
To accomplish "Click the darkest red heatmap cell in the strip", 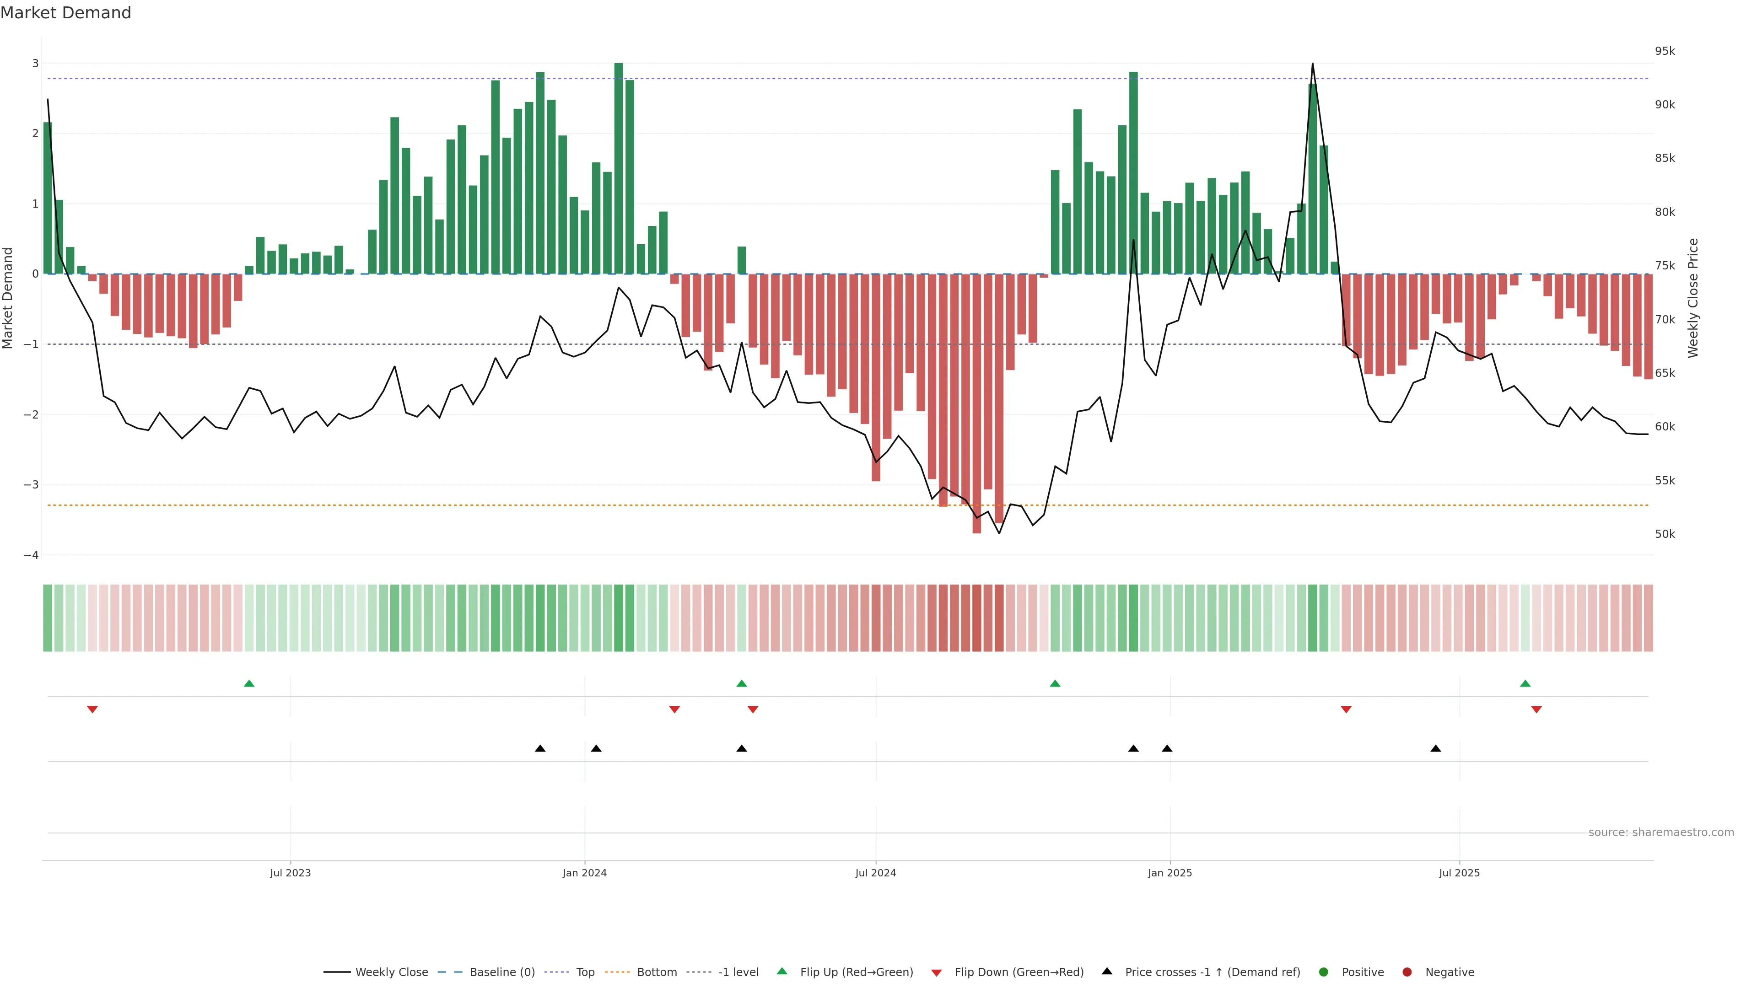I will (x=977, y=618).
